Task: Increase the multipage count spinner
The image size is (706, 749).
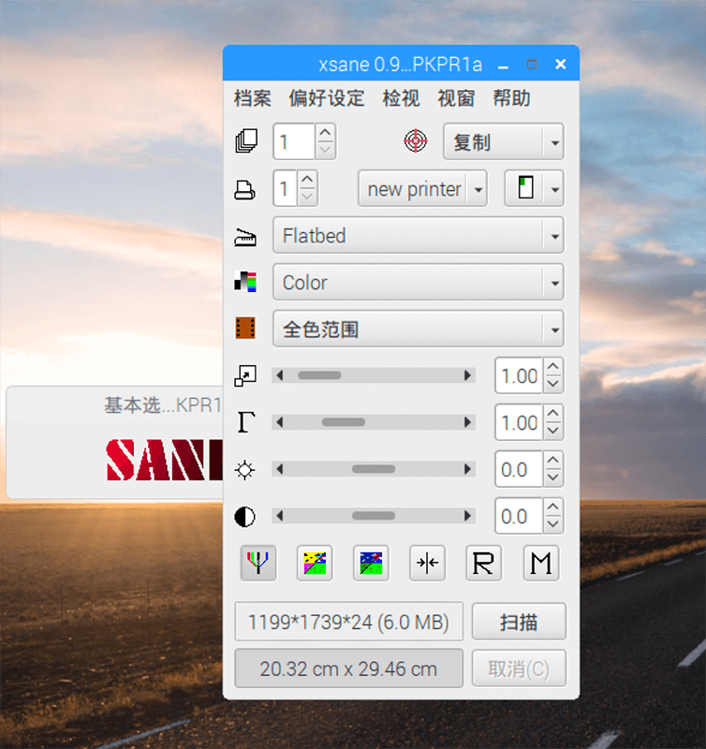Action: 325,132
